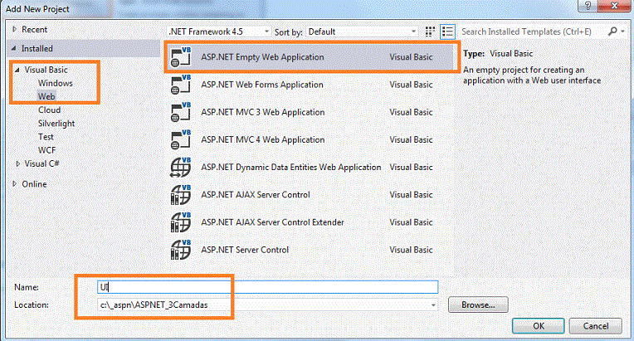Expand the Recent section

tap(15, 29)
